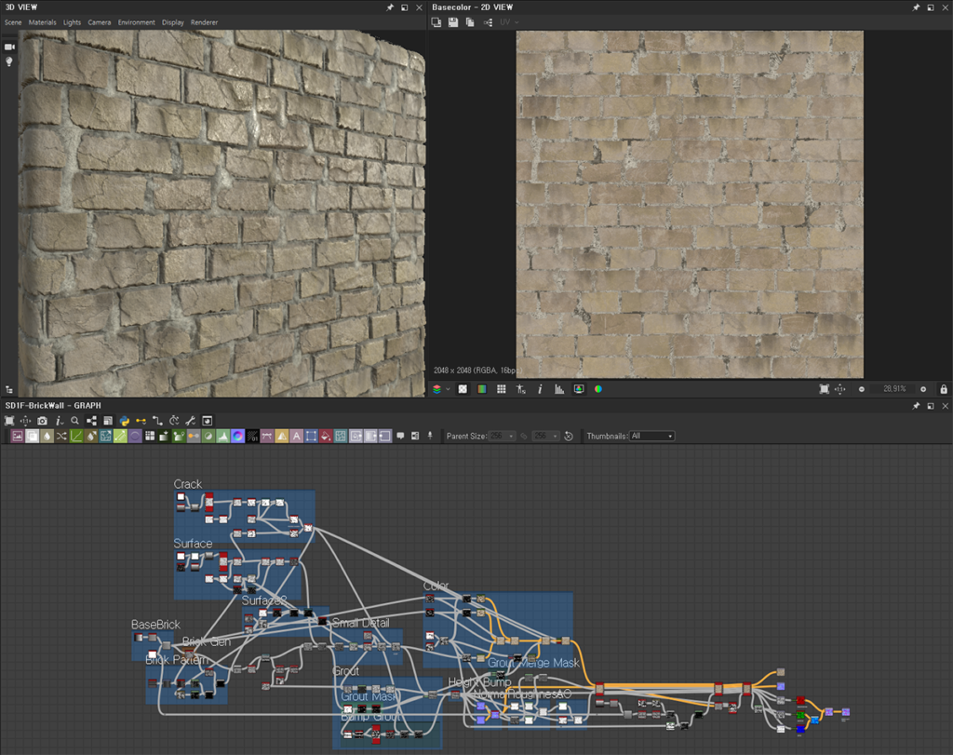This screenshot has width=953, height=755.
Task: Click the Python script icon in graph toolbar
Action: pos(123,421)
